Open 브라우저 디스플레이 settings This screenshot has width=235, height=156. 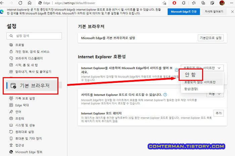click(x=26, y=58)
